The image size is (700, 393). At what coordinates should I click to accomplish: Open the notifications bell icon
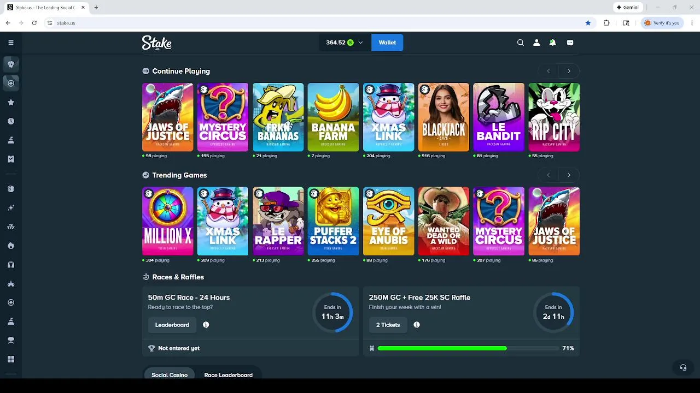pos(552,43)
